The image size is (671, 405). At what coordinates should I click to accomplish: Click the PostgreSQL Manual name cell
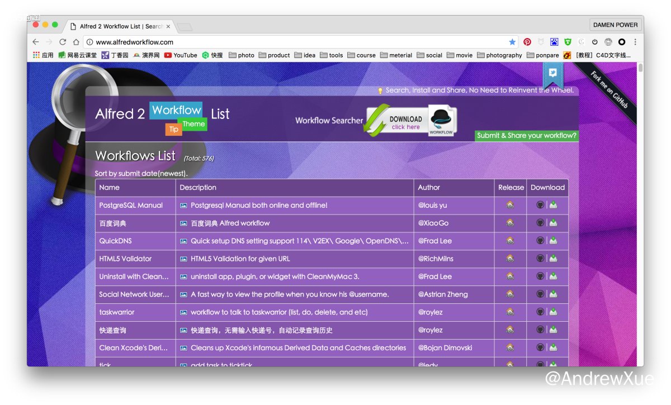[x=135, y=205]
